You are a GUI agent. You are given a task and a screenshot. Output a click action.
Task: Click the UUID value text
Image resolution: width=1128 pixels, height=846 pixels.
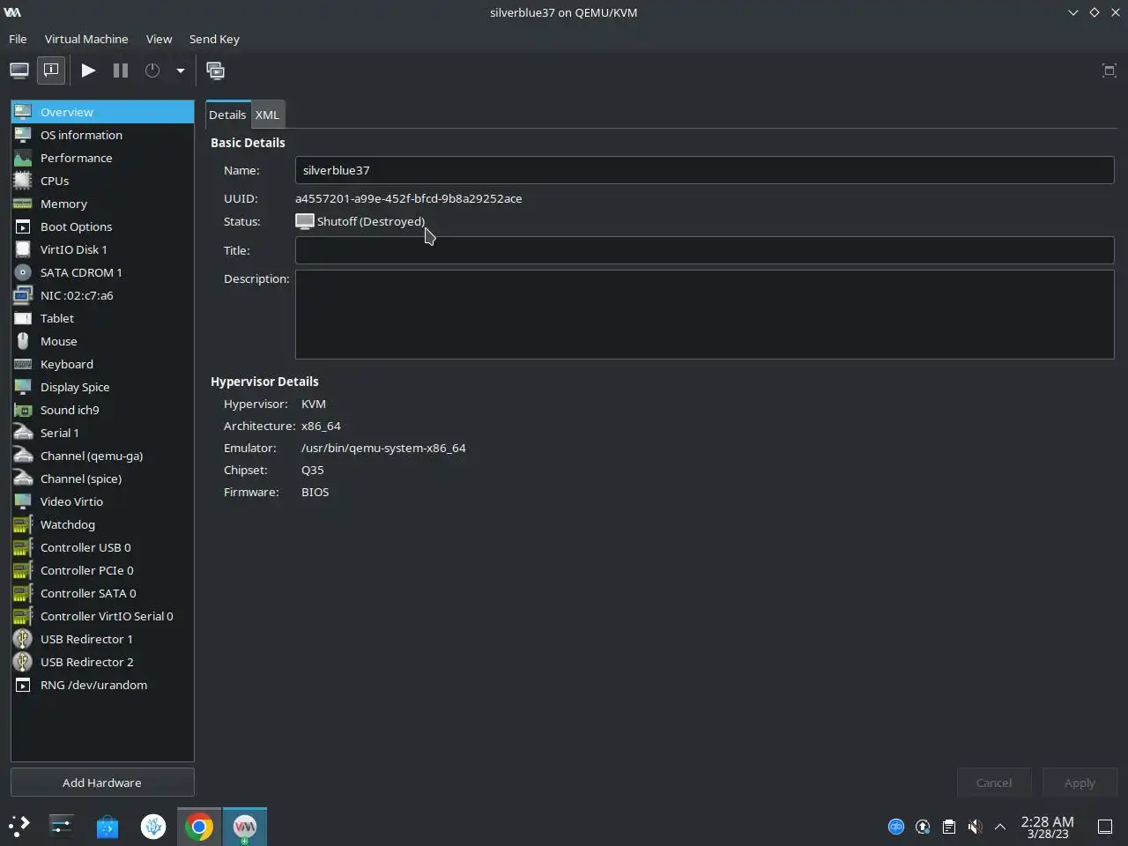(408, 198)
